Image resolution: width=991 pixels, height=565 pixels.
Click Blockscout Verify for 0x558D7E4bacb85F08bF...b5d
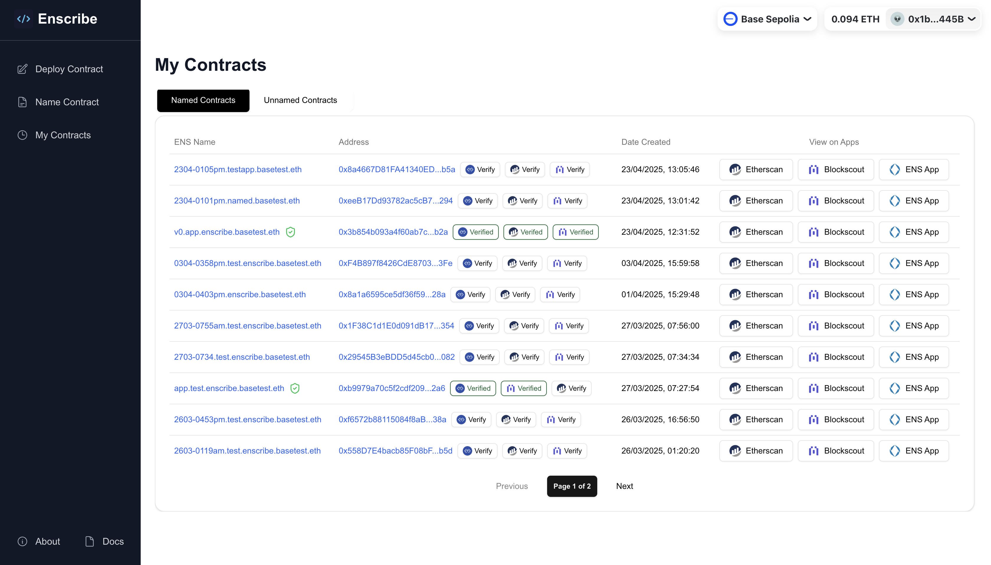pyautogui.click(x=567, y=451)
